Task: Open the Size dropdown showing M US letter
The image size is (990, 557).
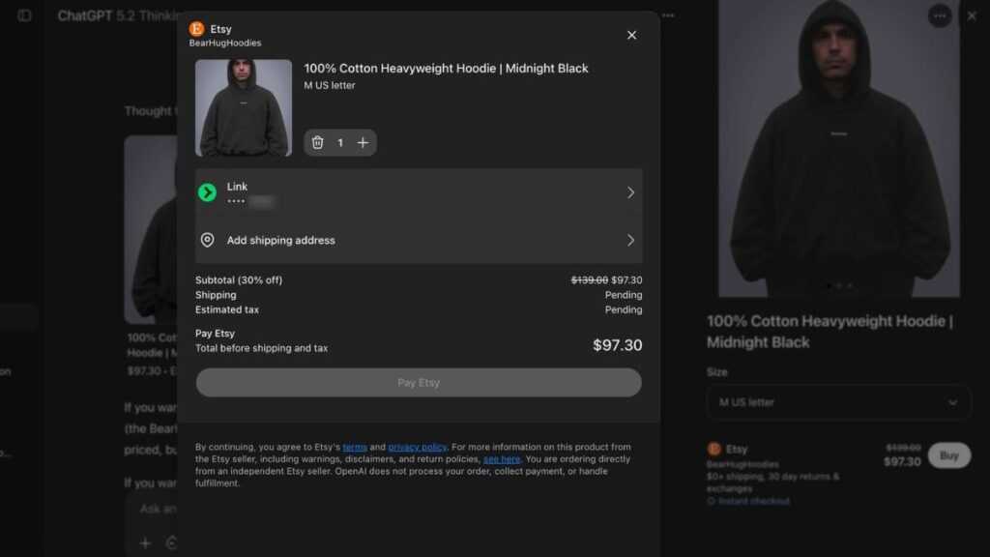Action: click(838, 402)
